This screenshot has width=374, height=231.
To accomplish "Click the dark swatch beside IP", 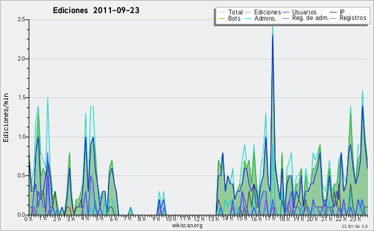I will pos(333,12).
